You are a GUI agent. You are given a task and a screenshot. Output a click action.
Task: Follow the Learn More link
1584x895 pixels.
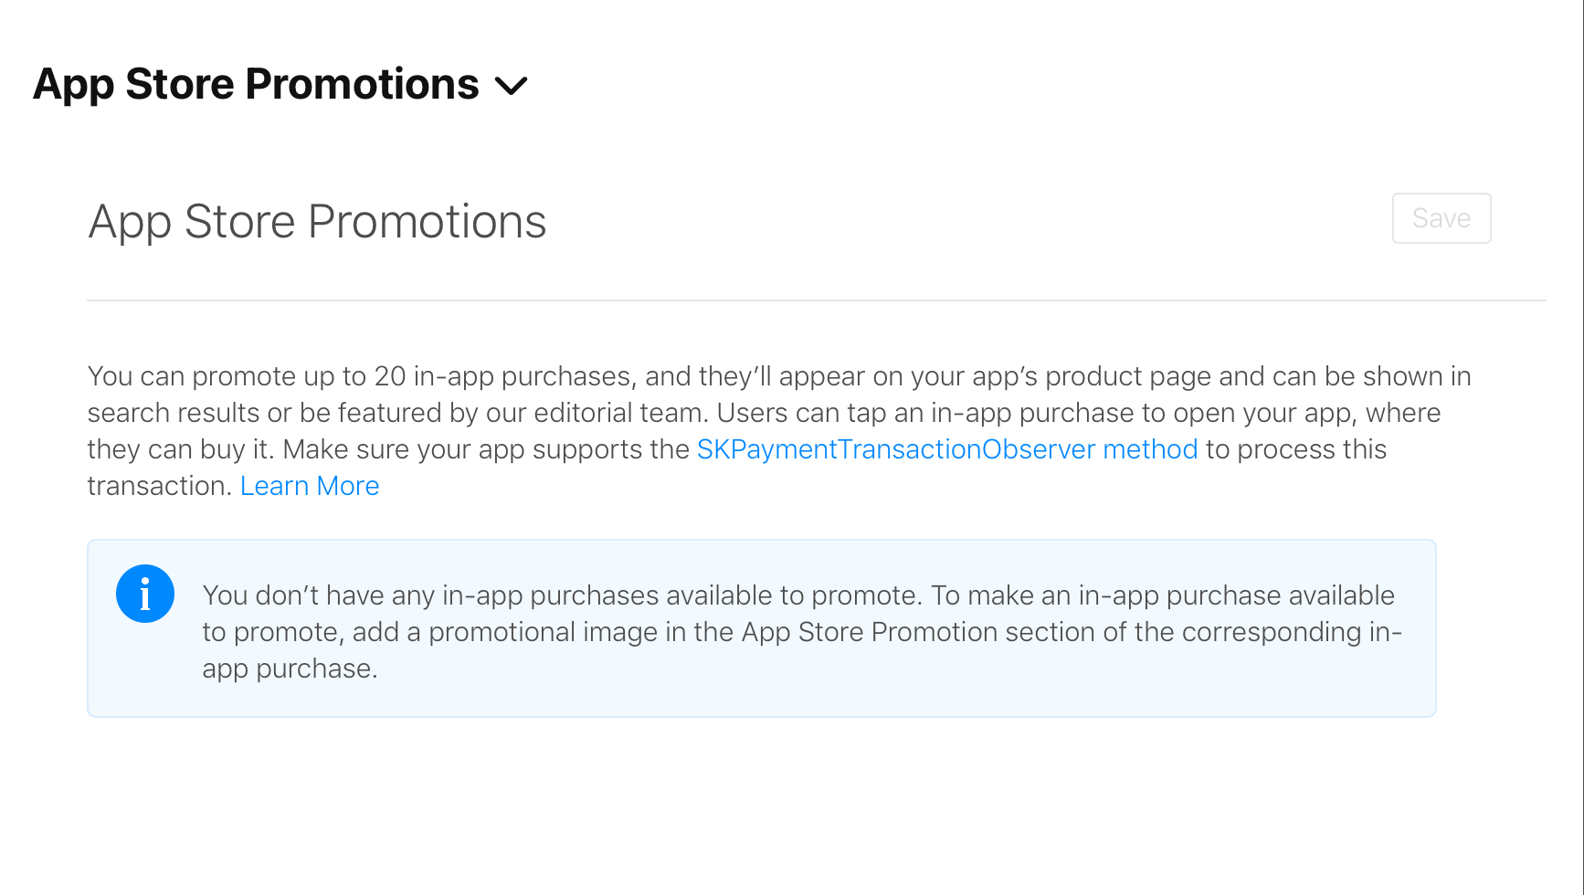point(309,486)
